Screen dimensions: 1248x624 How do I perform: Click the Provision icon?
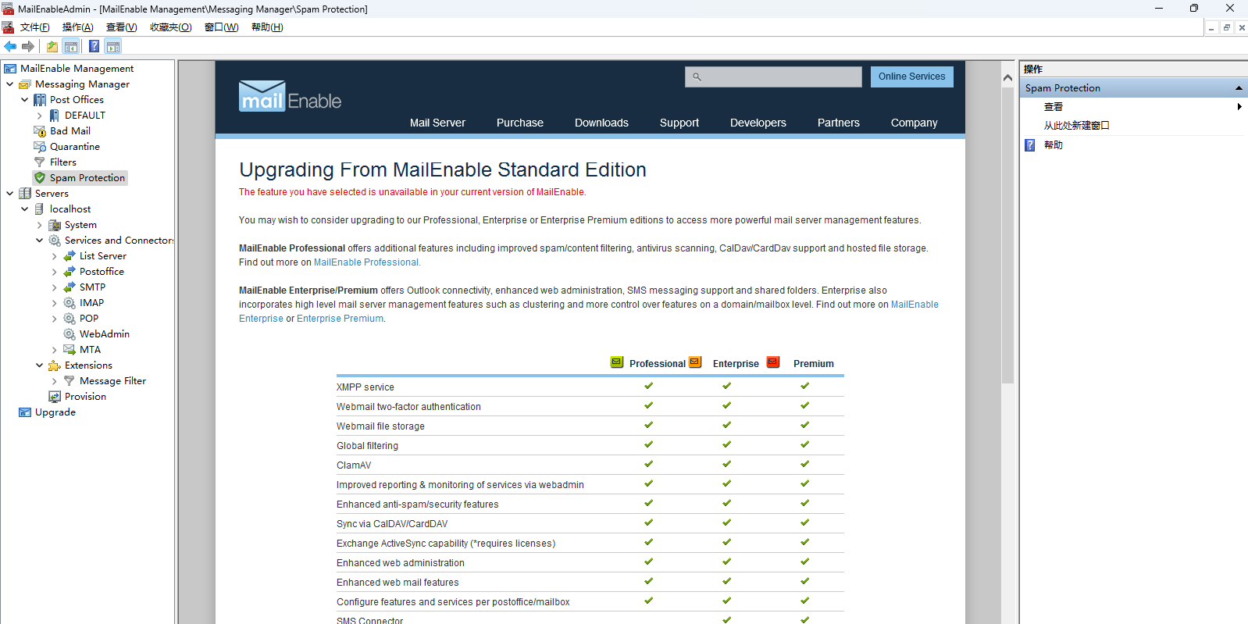(x=55, y=397)
